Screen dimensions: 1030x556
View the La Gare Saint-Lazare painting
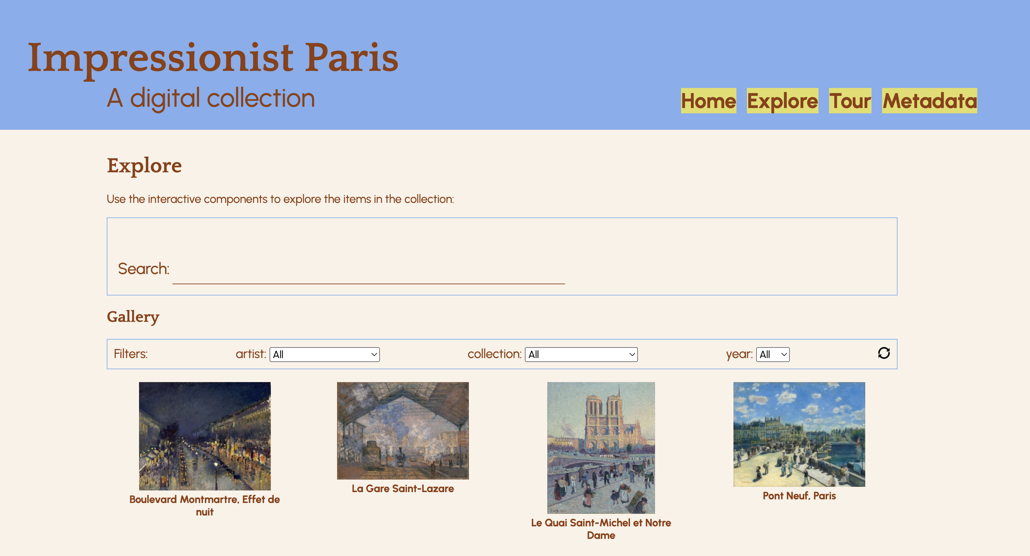click(x=403, y=431)
